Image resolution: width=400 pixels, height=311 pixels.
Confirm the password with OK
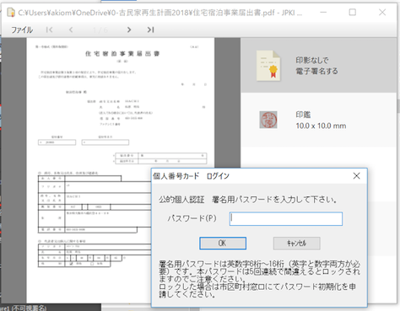[223, 243]
